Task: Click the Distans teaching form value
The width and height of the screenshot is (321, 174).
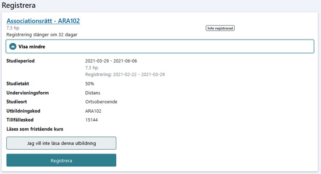Action: 94,93
